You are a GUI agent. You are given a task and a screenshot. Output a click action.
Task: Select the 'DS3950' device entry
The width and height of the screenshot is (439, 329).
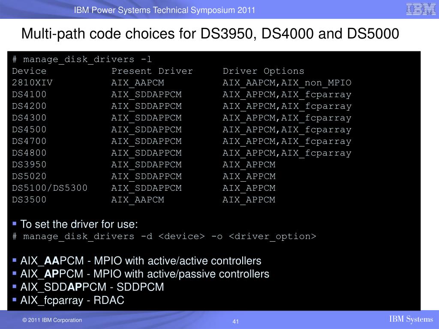point(29,164)
